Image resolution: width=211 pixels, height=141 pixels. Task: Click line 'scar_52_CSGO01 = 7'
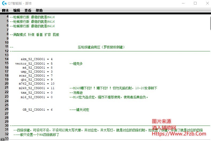[36, 76]
